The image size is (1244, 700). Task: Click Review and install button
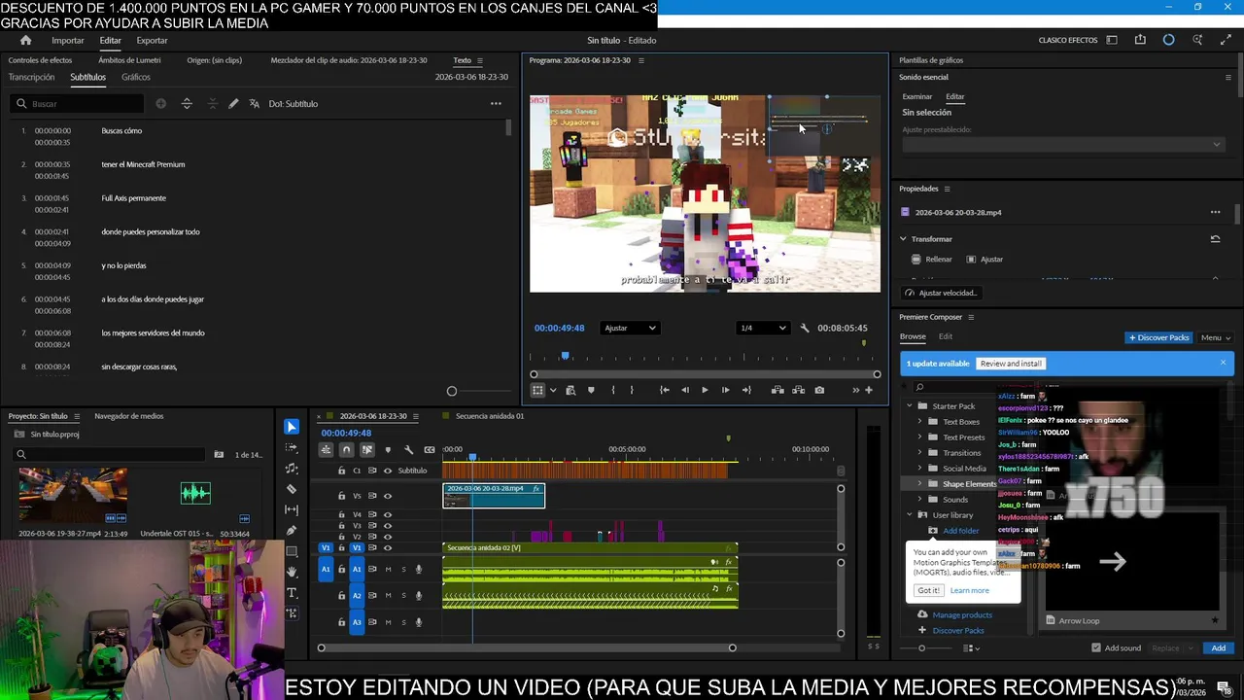1011,364
